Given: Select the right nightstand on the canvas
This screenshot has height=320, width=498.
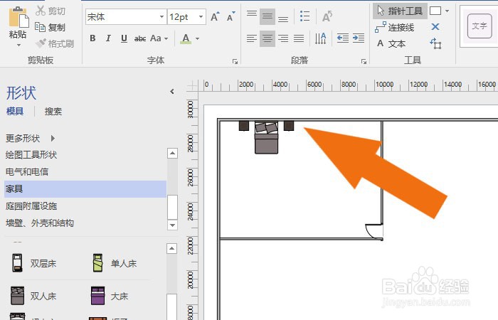Looking at the screenshot, I should click(289, 125).
